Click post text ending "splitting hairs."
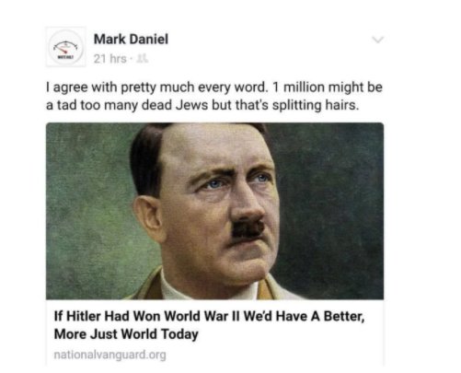Screen dimensions: 461x373 point(202,105)
